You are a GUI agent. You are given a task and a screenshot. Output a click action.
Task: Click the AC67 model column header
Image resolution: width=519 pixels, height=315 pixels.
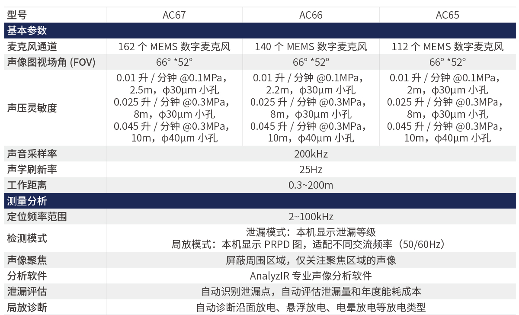tap(174, 15)
